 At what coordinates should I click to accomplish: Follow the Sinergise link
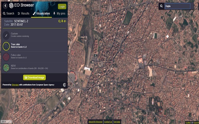[x=15, y=85]
